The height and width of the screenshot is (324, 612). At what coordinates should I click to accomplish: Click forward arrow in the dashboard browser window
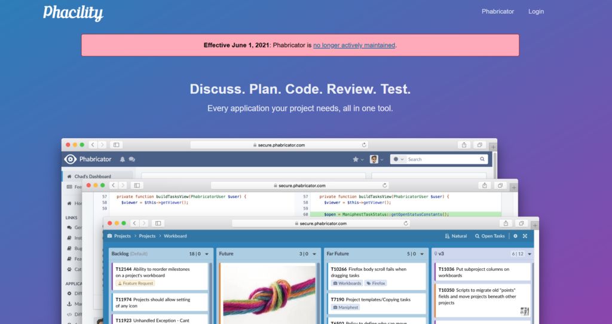click(102, 145)
